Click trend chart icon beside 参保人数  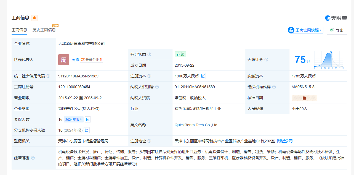pos(88,119)
